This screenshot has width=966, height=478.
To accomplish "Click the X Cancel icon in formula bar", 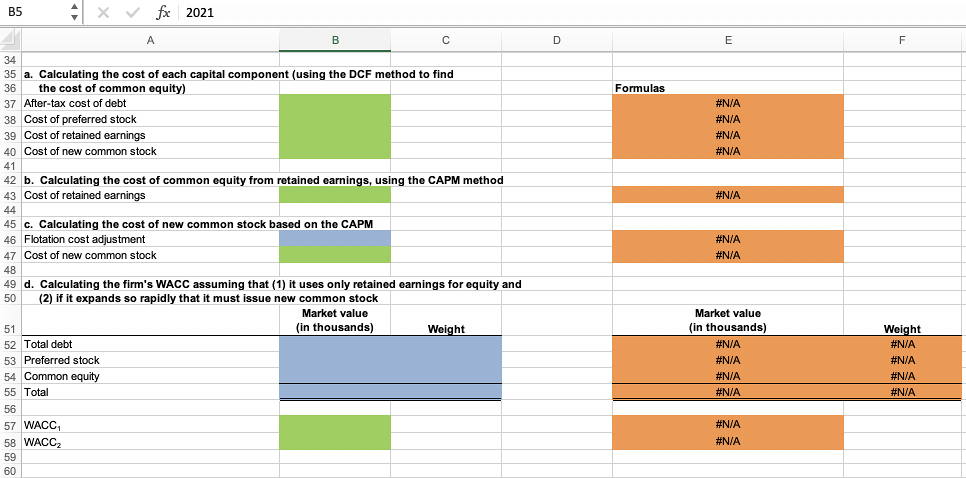I will (103, 13).
